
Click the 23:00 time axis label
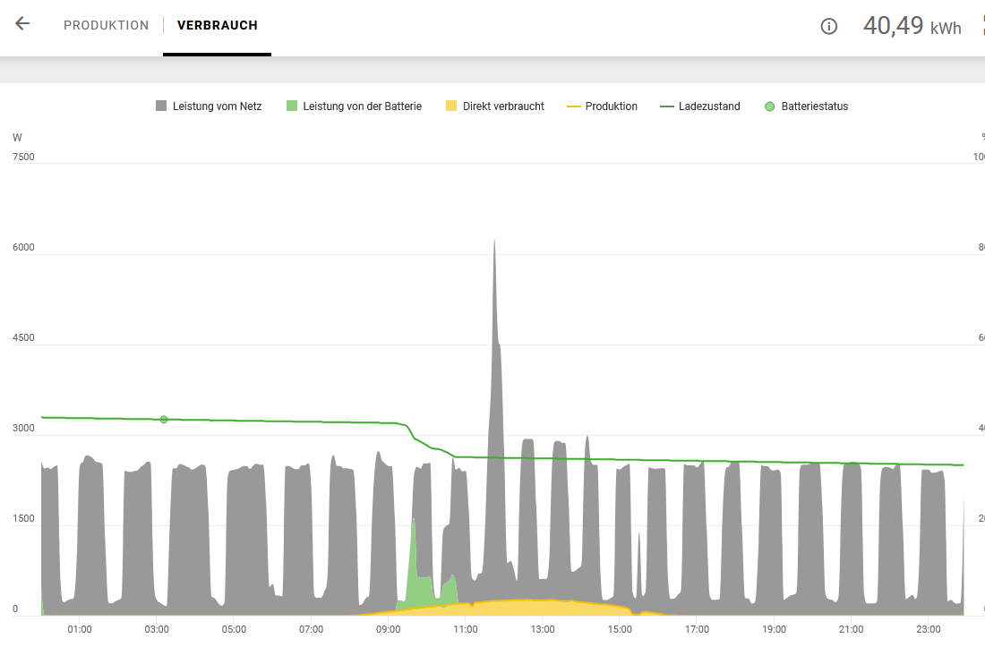[x=929, y=629]
